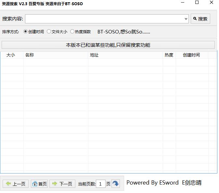The height and width of the screenshot is (193, 219).
Task: Click the 热度 column header
Action: coord(169,55)
